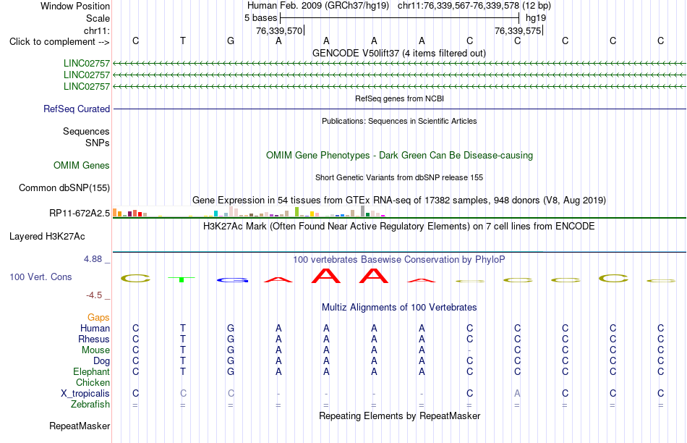The width and height of the screenshot is (687, 443).
Task: Select the Elephant species label
Action: coord(91,371)
